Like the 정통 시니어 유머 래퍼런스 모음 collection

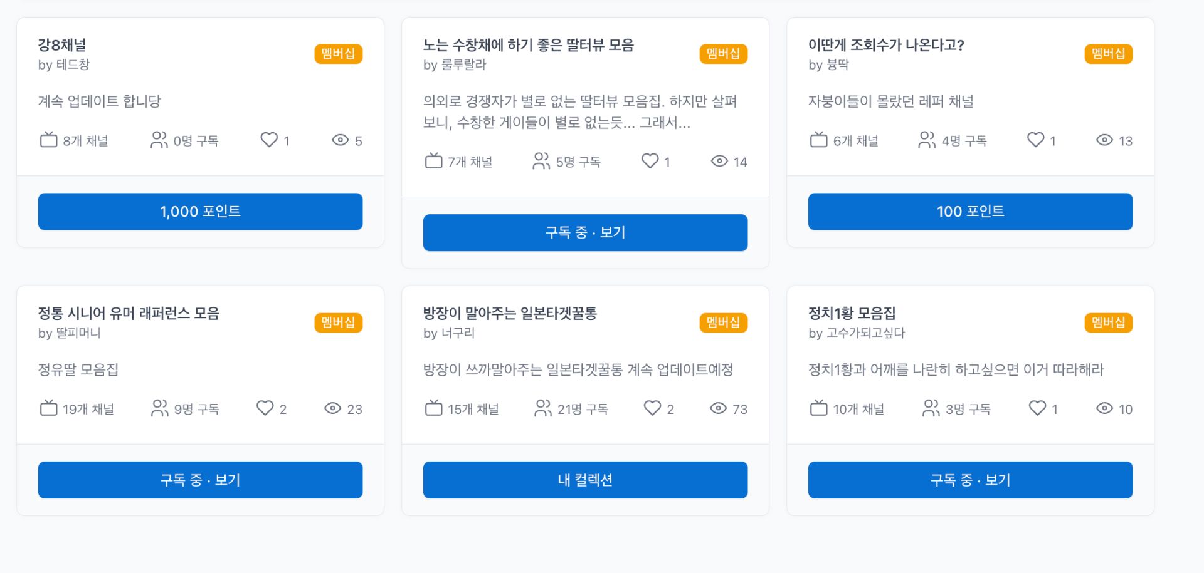pos(265,408)
